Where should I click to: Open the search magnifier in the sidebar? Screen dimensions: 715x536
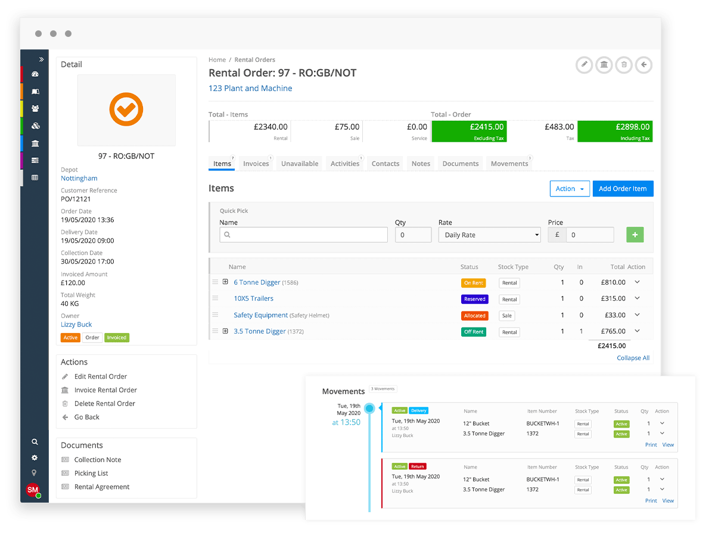coord(35,442)
